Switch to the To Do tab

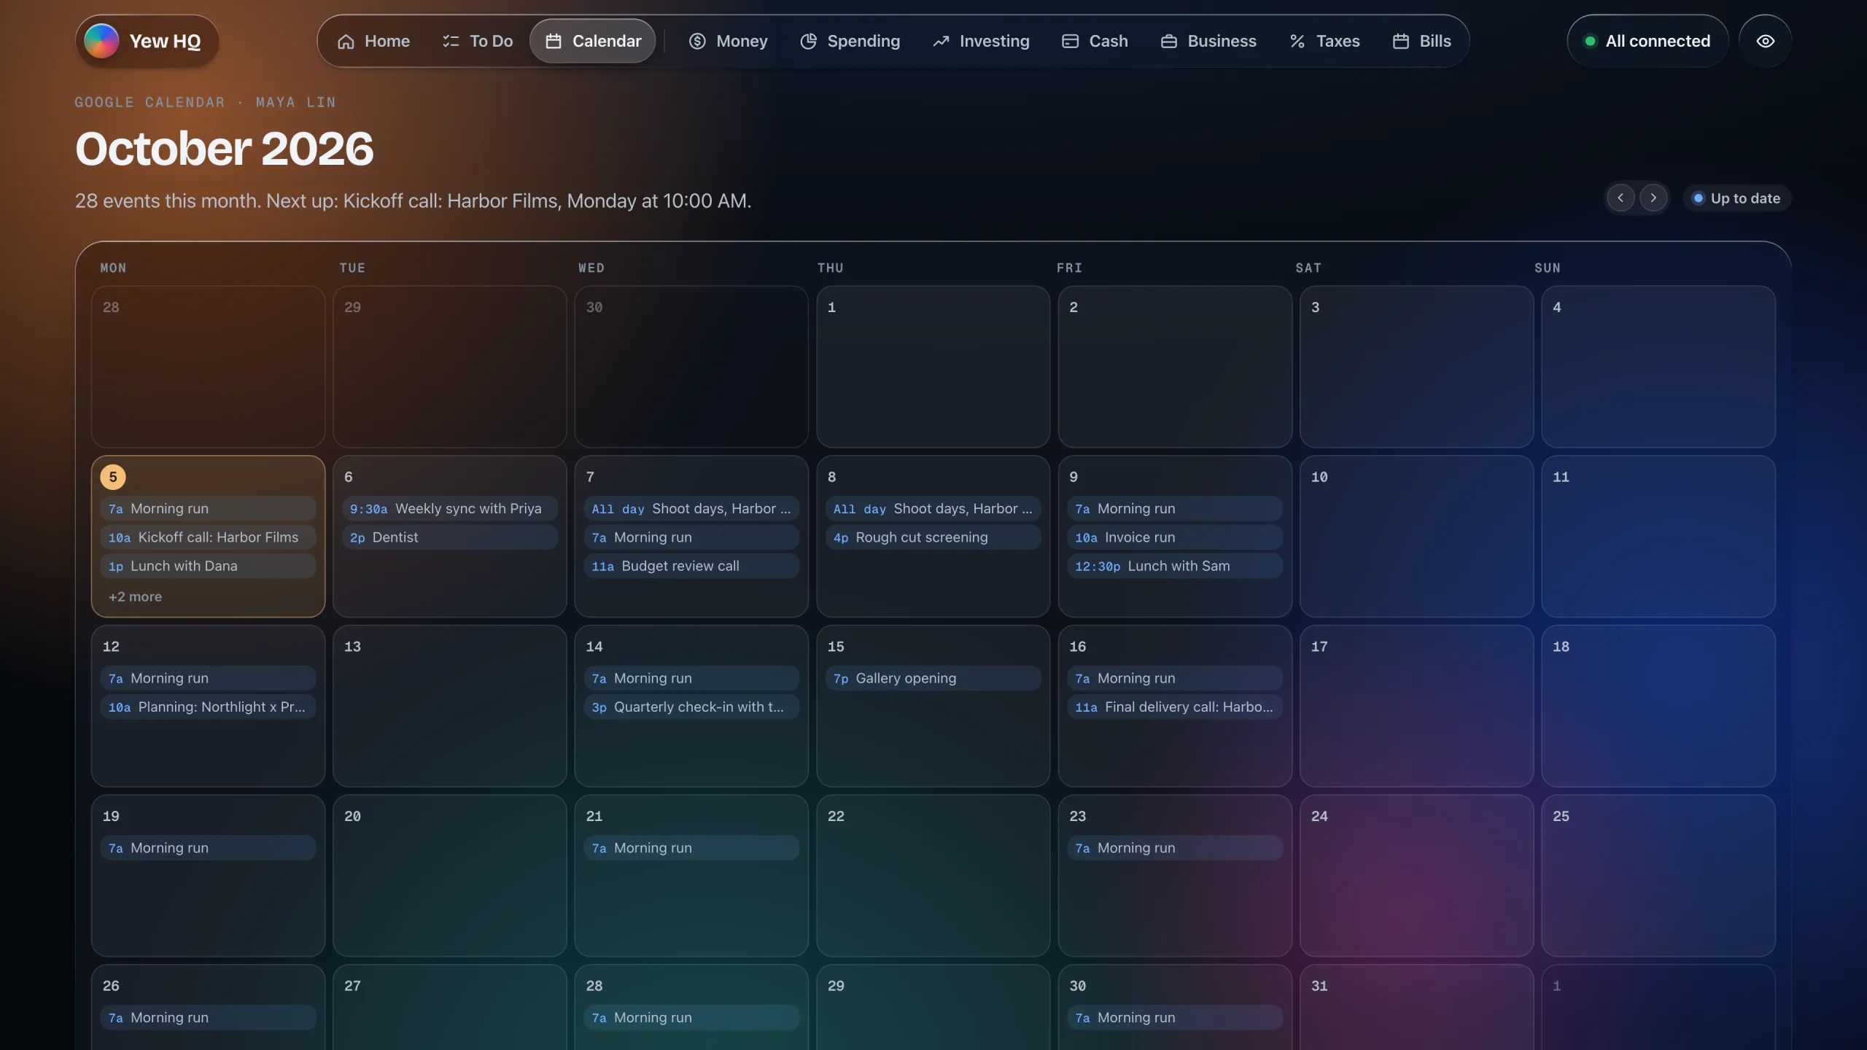pyautogui.click(x=478, y=42)
